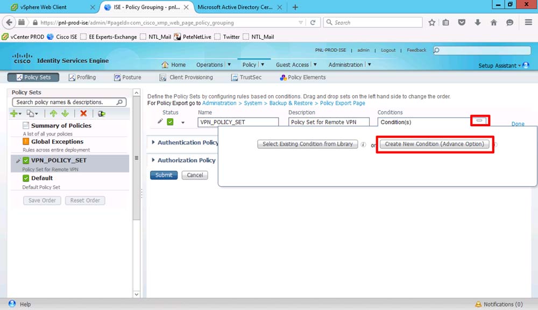Click the Save Order button

click(x=42, y=200)
